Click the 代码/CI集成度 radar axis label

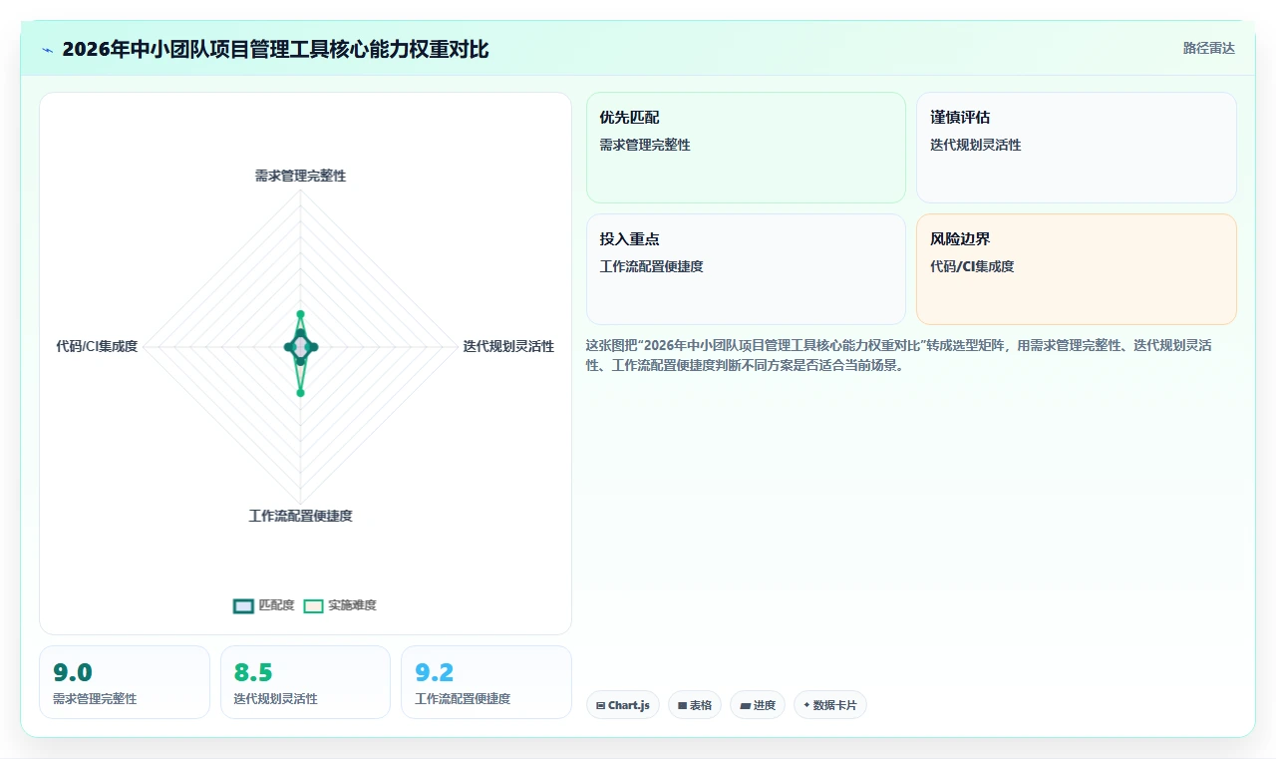point(97,346)
